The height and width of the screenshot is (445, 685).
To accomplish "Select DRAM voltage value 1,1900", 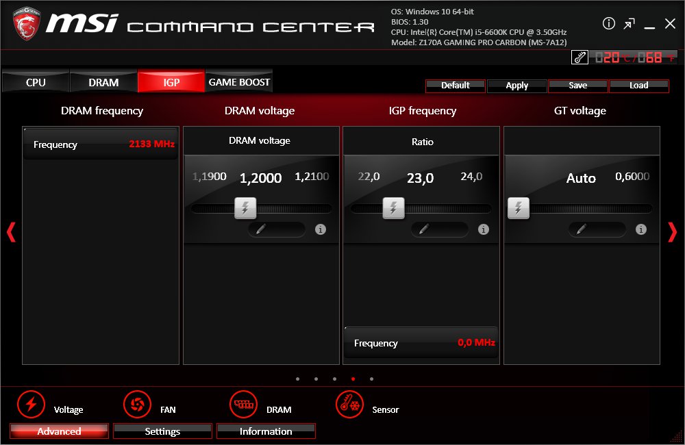I will pos(209,177).
